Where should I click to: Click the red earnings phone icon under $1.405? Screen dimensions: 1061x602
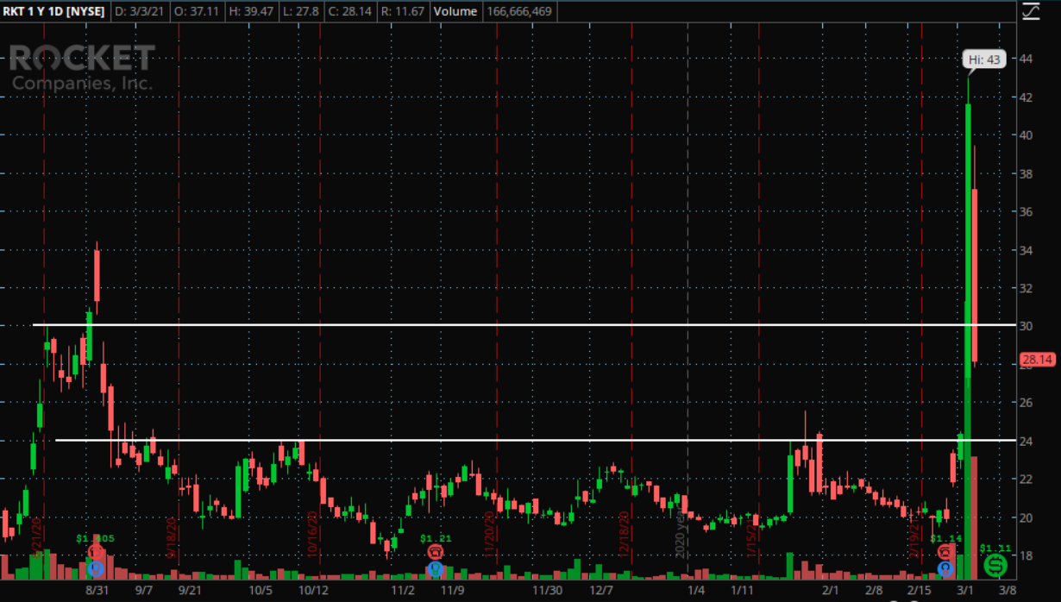pyautogui.click(x=95, y=553)
